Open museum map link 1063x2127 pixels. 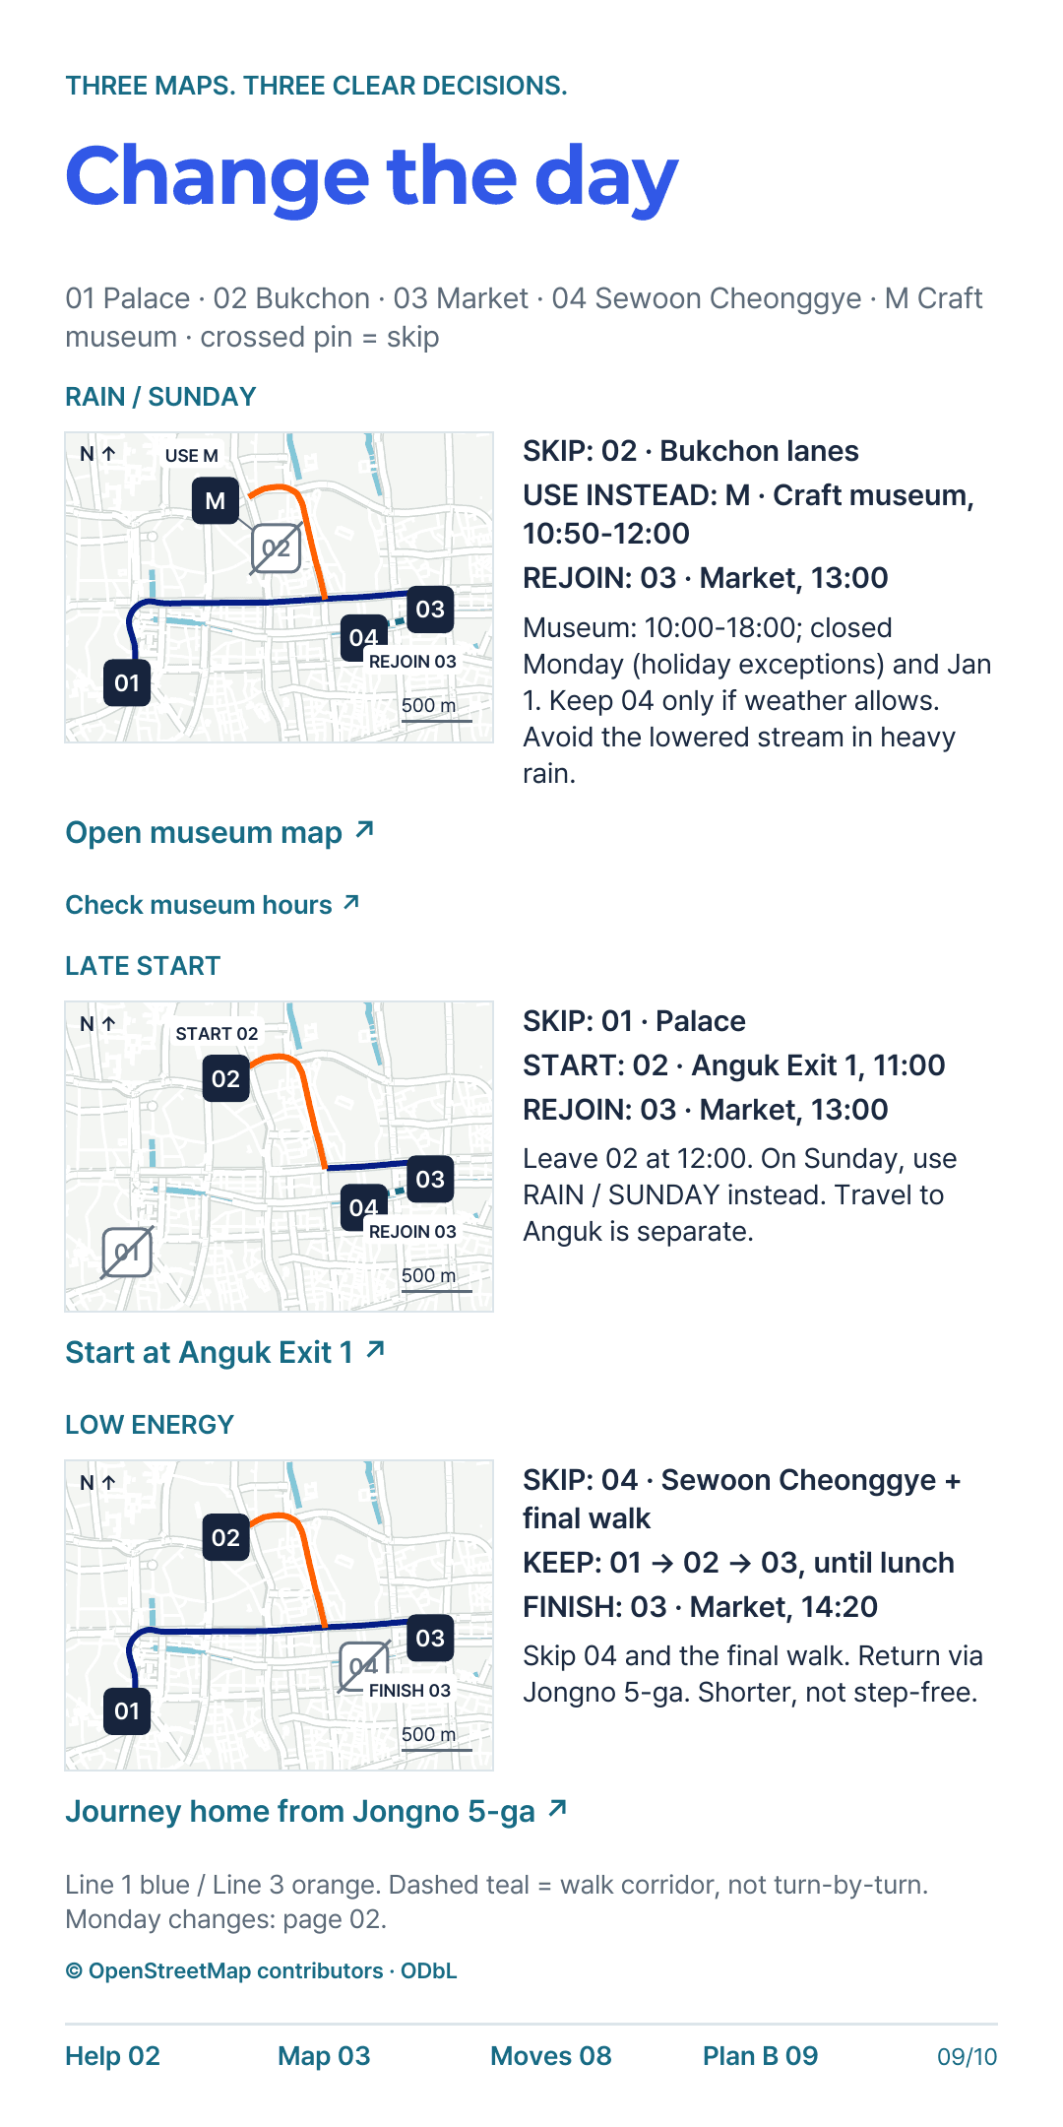(x=219, y=832)
